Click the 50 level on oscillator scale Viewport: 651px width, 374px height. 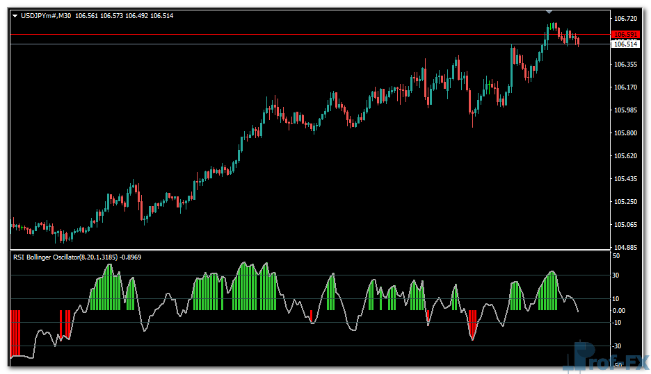[x=617, y=257]
